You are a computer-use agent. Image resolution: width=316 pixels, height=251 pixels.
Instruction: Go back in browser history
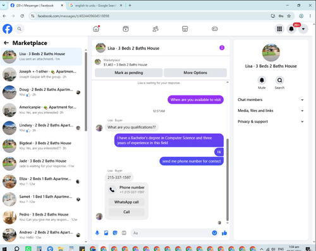[4, 16]
